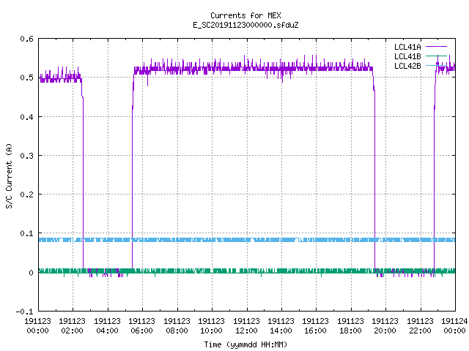
Task: Click the 'S/C Current (A)' axis label
Action: point(10,176)
